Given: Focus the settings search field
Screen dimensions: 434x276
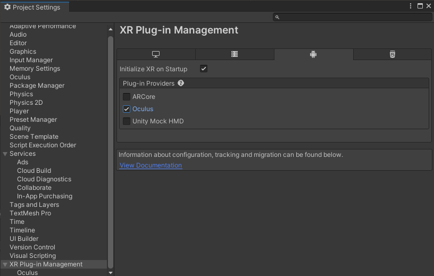Looking at the screenshot, I should pos(352,17).
